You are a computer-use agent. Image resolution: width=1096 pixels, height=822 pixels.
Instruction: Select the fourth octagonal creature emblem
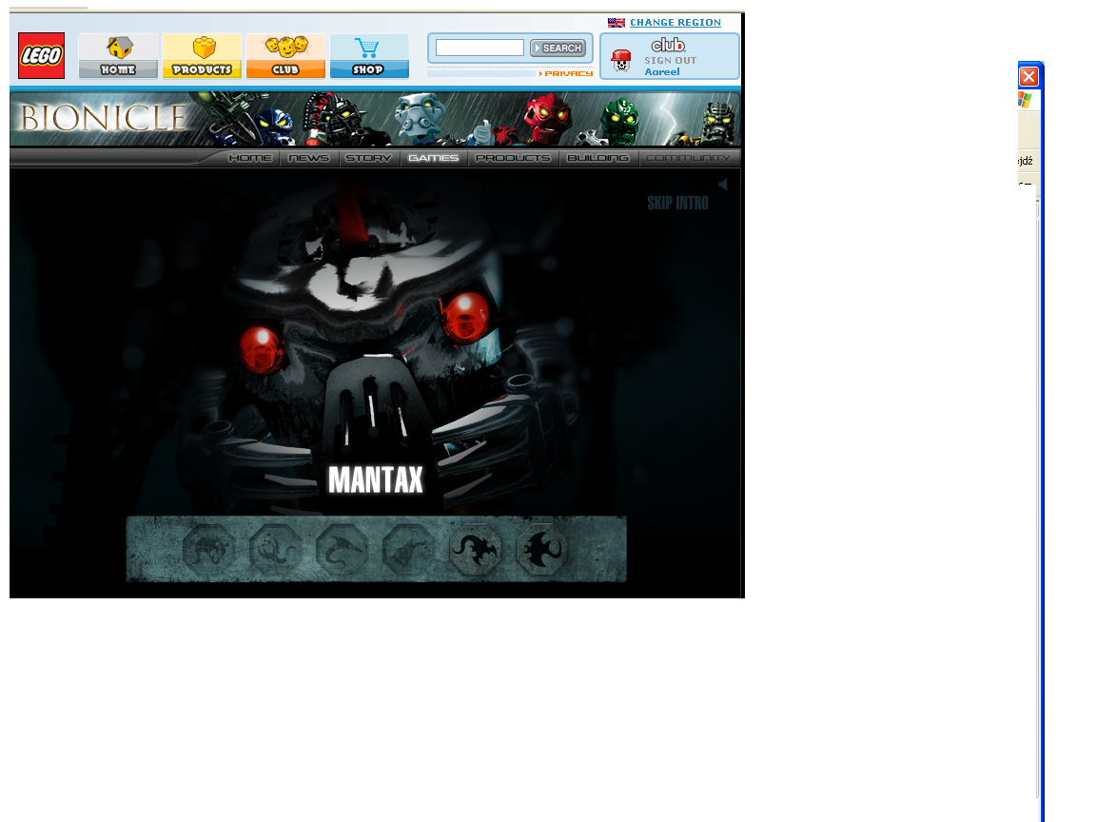coord(409,549)
